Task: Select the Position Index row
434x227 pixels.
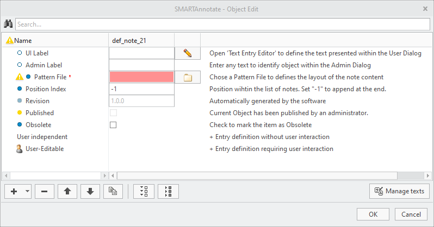Action: (46, 89)
